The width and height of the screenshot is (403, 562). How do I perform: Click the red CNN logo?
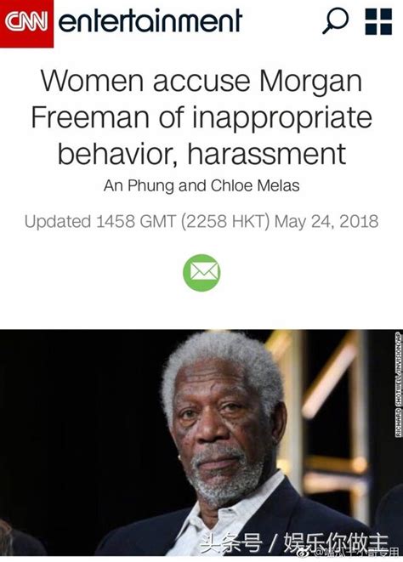coord(26,23)
